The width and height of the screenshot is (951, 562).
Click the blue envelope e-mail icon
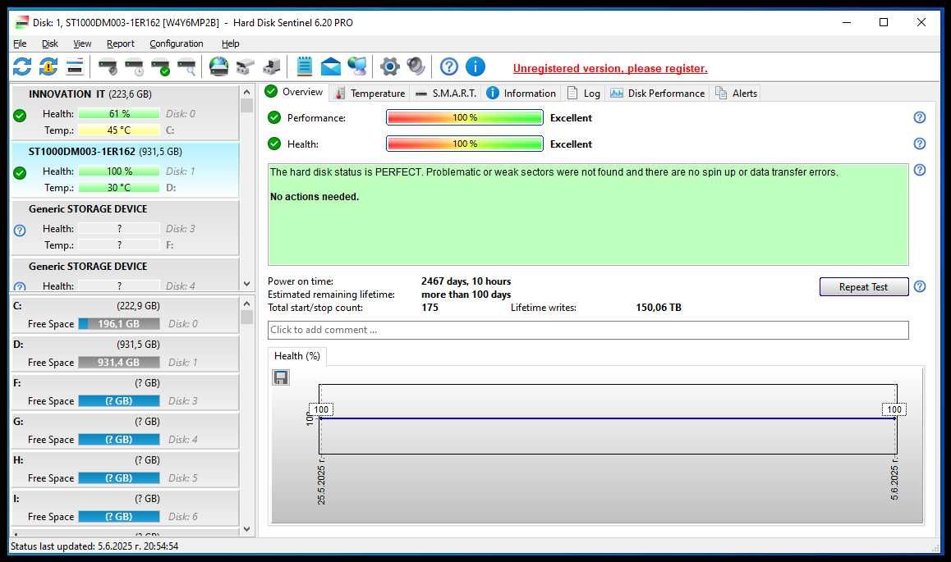coord(330,66)
